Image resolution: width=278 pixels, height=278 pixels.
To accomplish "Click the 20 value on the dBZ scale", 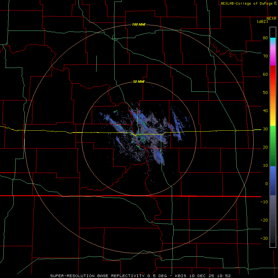I will (265, 147).
